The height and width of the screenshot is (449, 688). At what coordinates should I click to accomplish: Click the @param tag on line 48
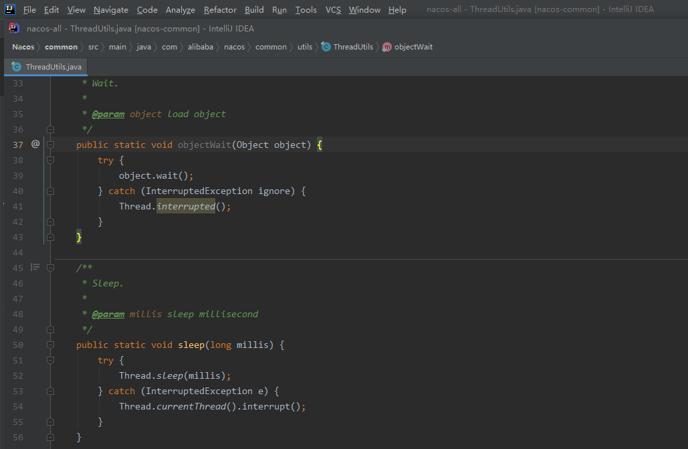[108, 314]
